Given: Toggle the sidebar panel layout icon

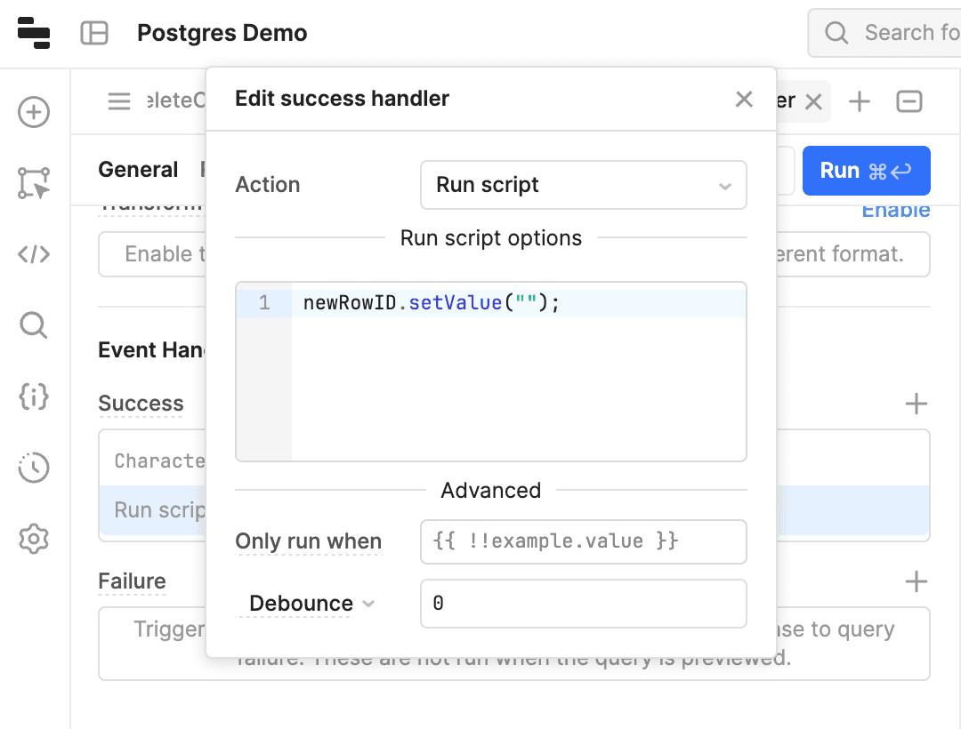Looking at the screenshot, I should pos(94,33).
